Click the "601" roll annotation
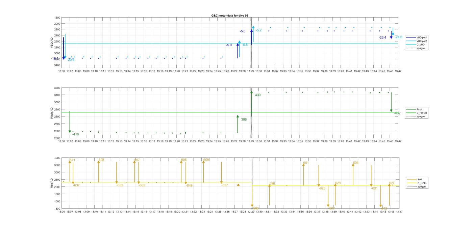Image resolution: width=473 pixels, height=234 pixels. (306, 163)
